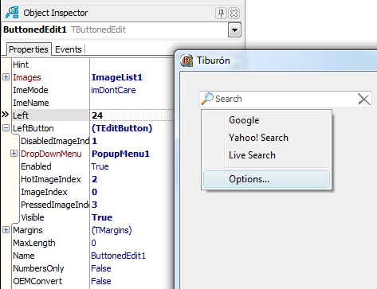Choose Google from the popup menu

(x=266, y=120)
